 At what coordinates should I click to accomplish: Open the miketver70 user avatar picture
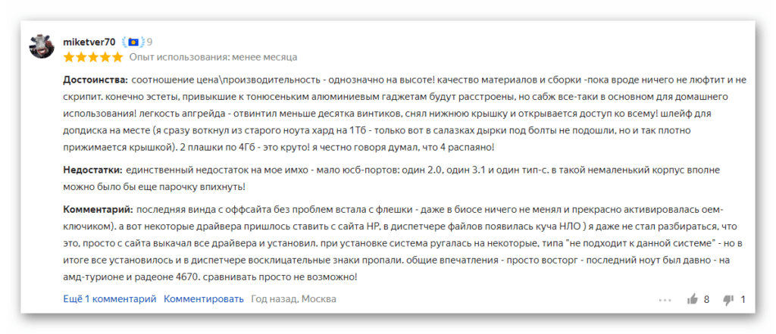click(x=42, y=47)
